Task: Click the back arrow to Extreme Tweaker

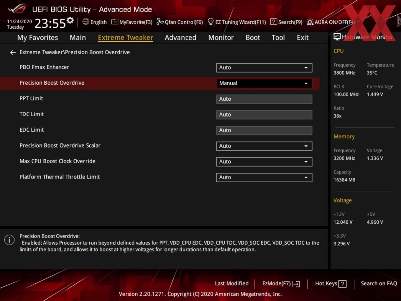Action: (13, 53)
